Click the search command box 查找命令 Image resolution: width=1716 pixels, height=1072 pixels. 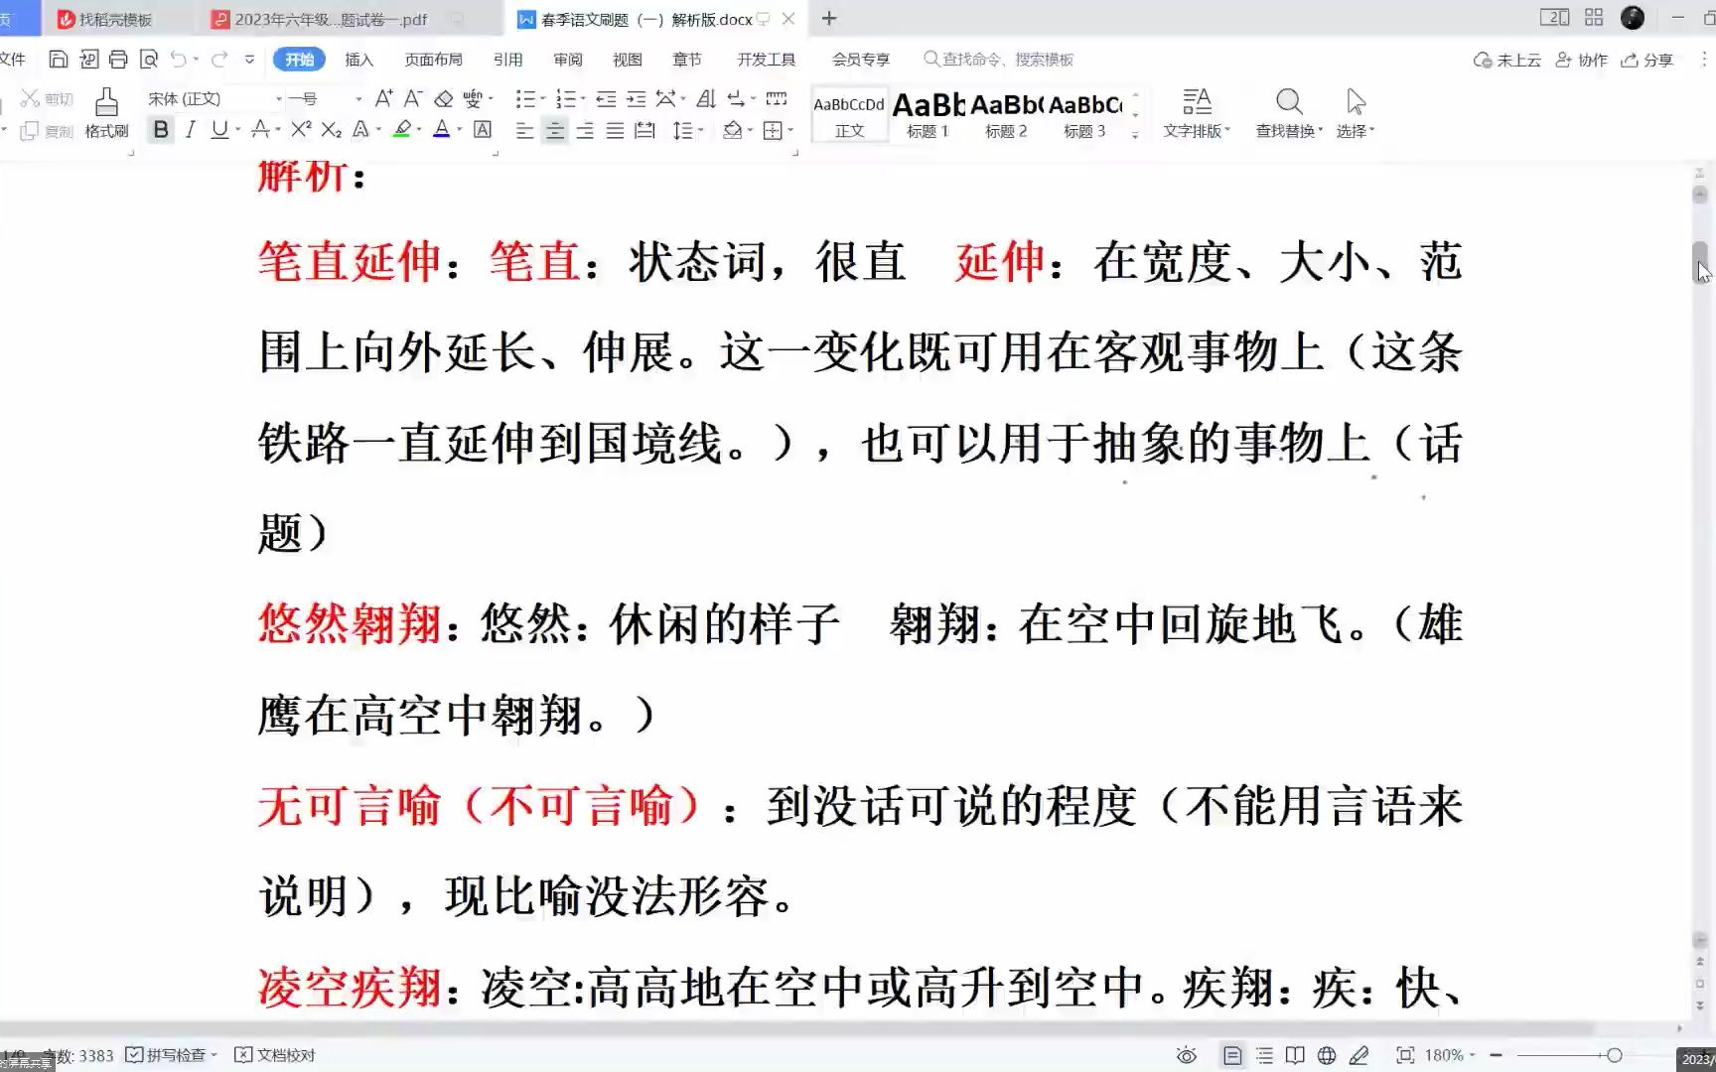coord(999,60)
